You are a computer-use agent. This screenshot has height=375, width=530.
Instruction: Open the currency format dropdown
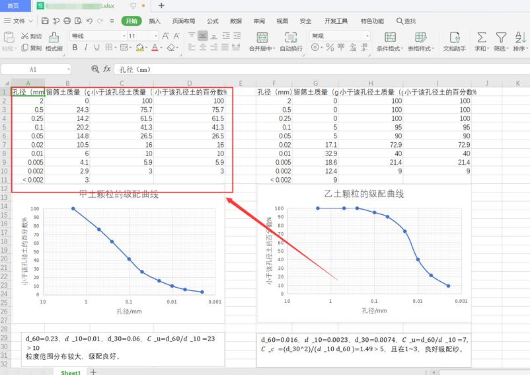point(321,48)
